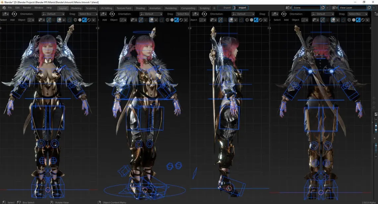Select wireframe shading in the three-quarter-view viewport
Image resolution: width=378 pixels, height=204 pixels.
tap(167, 20)
